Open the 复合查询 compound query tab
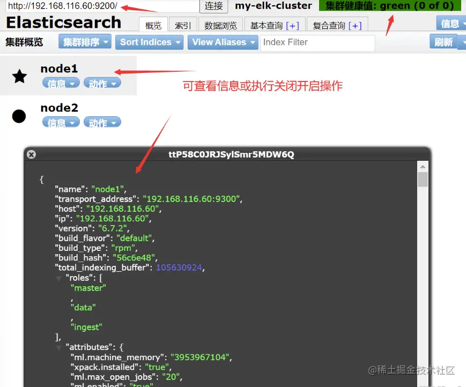The height and width of the screenshot is (387, 466). click(337, 24)
